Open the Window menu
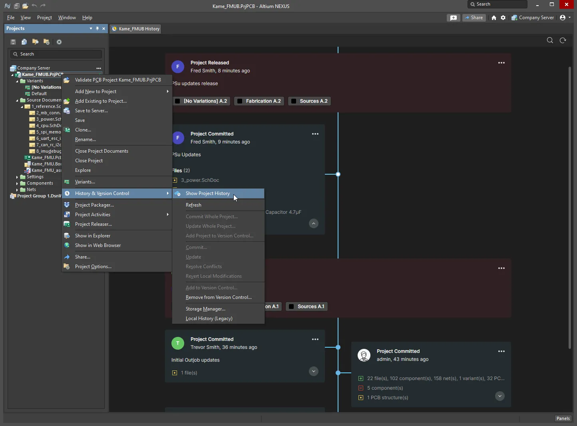Image resolution: width=577 pixels, height=426 pixels. (x=67, y=18)
